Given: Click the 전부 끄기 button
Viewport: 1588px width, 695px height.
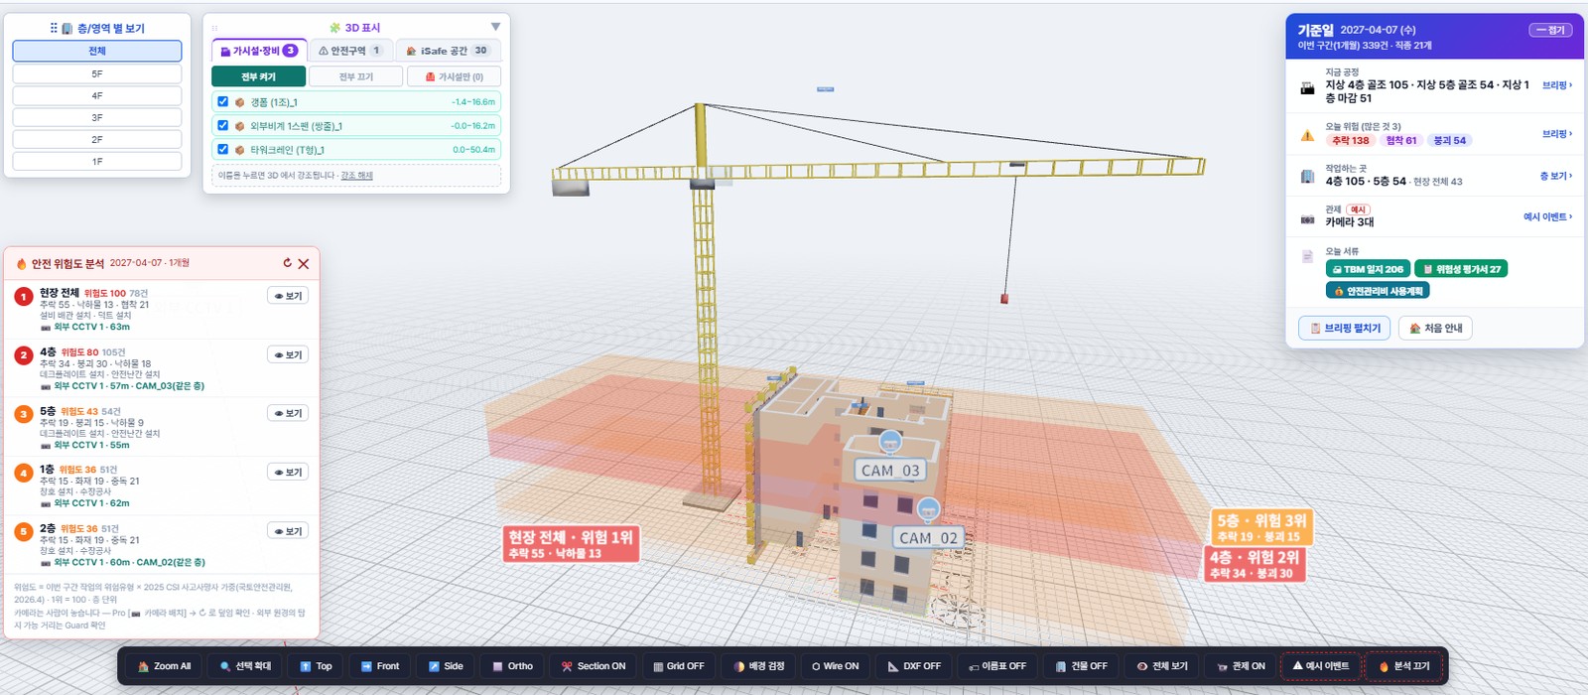Looking at the screenshot, I should 355,76.
